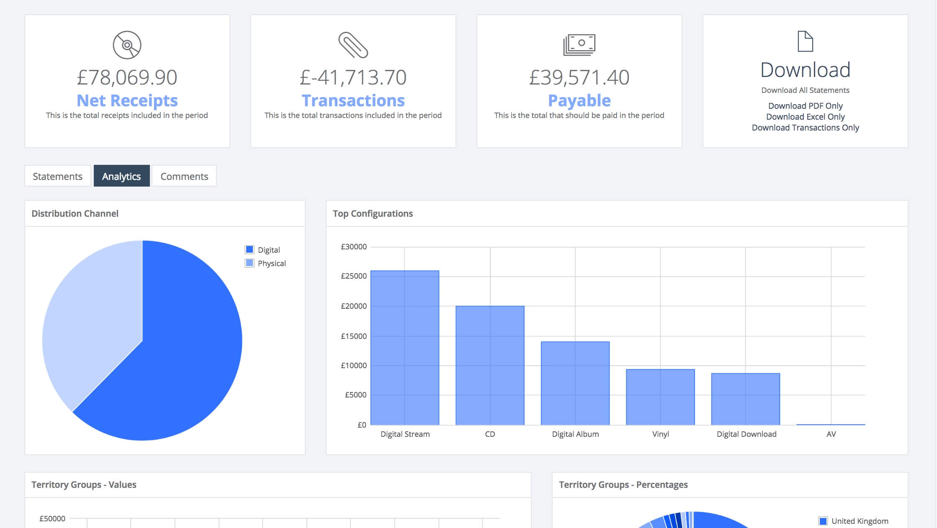
Task: Click Download Transactions Only link
Action: [x=805, y=128]
